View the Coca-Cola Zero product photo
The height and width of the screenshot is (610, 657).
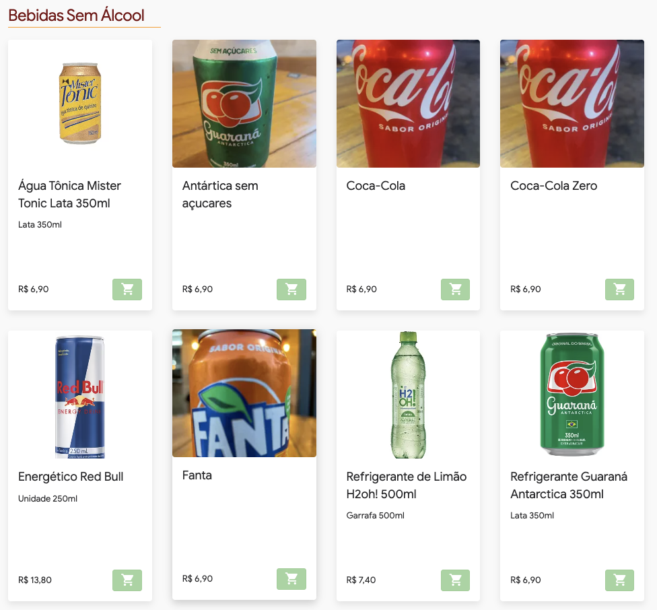[x=572, y=104]
